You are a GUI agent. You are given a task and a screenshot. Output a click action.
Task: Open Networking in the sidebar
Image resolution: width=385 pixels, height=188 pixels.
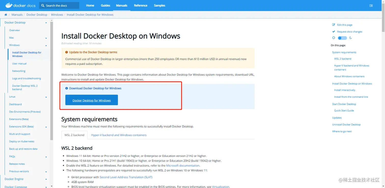click(19, 71)
